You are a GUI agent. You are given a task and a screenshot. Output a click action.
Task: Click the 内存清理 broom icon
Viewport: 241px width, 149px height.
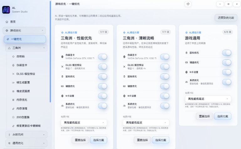click(13, 109)
